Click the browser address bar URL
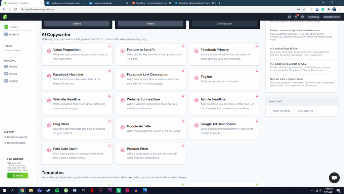The height and width of the screenshot is (194, 344). pyautogui.click(x=40, y=9)
